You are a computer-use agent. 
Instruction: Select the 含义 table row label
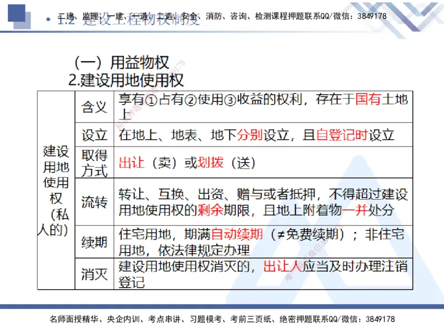(94, 107)
